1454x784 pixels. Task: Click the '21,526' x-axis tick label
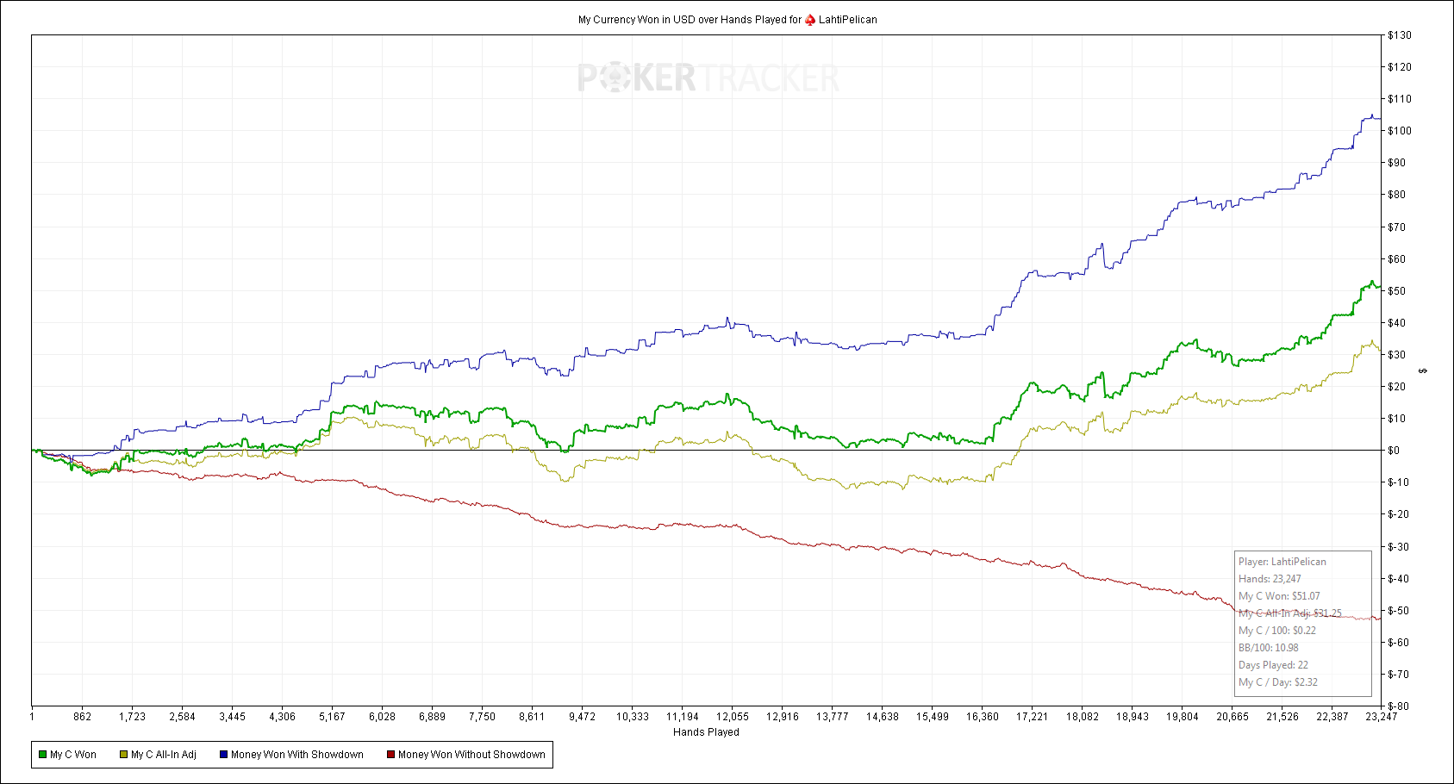[1282, 717]
